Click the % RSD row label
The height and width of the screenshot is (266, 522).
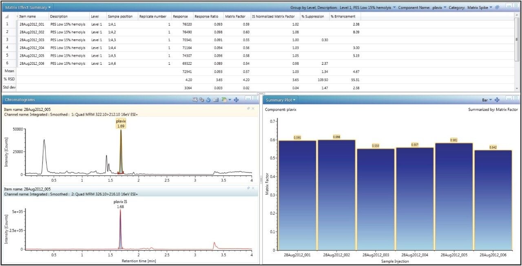tap(9, 79)
